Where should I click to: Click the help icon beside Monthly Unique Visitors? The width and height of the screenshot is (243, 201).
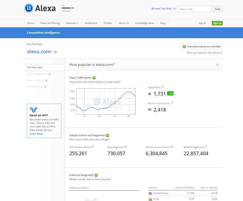pos(172,146)
